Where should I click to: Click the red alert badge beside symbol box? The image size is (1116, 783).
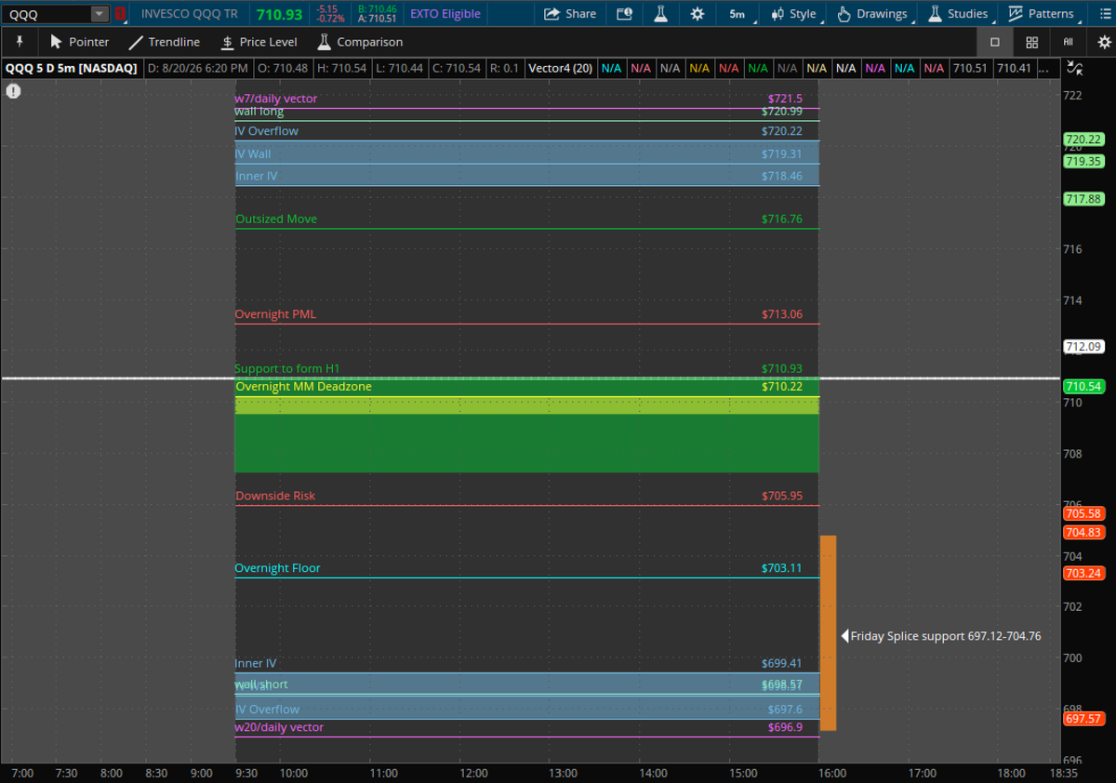pyautogui.click(x=120, y=14)
